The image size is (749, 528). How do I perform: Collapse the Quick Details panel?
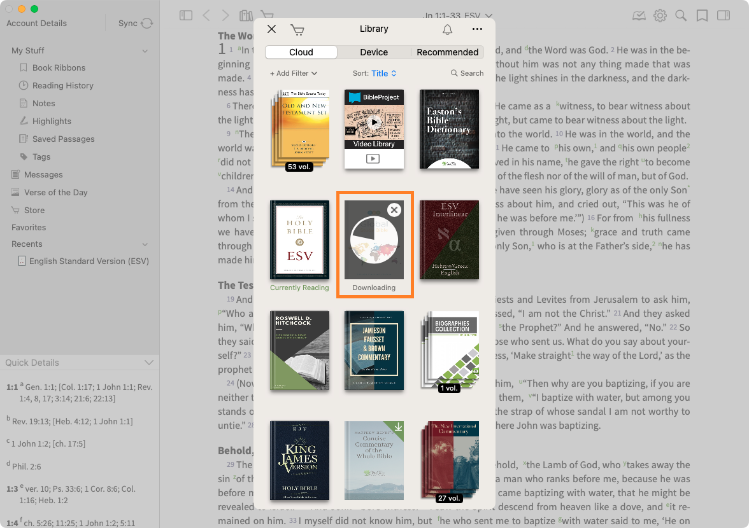[148, 363]
